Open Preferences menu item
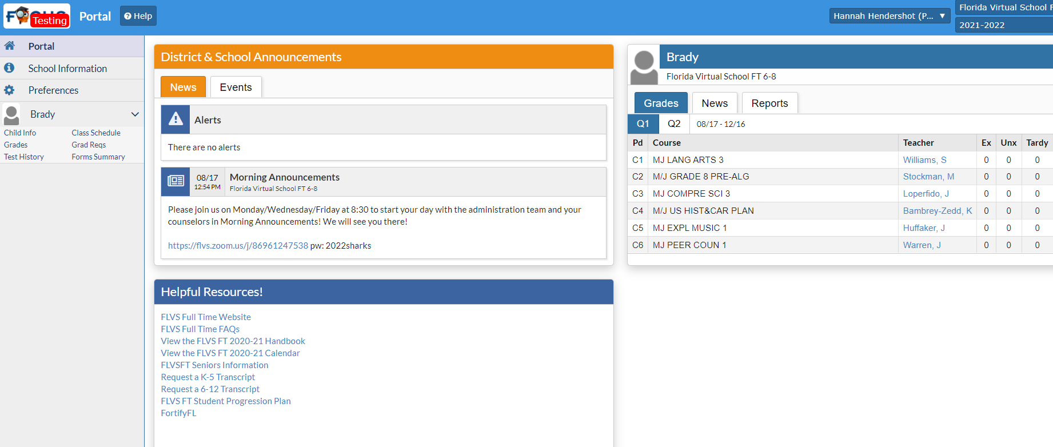This screenshot has height=447, width=1053. [72, 90]
